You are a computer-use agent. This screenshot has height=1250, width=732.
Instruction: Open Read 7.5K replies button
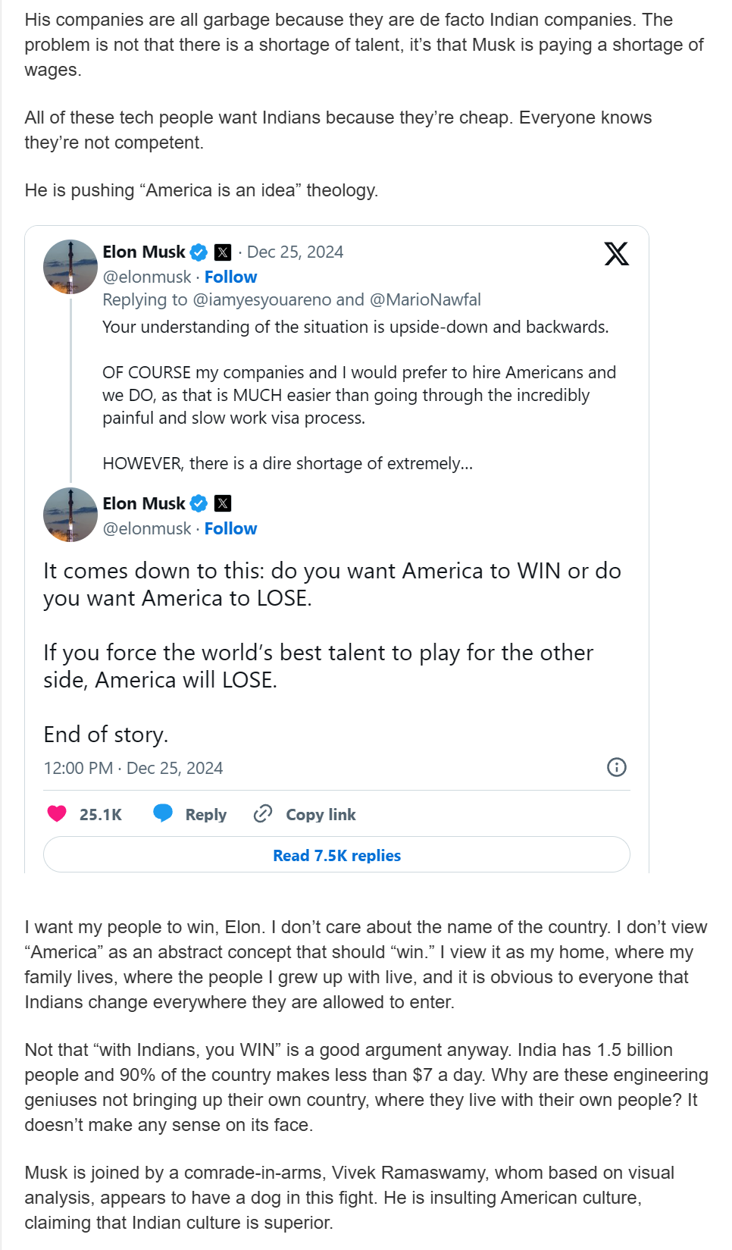point(336,855)
